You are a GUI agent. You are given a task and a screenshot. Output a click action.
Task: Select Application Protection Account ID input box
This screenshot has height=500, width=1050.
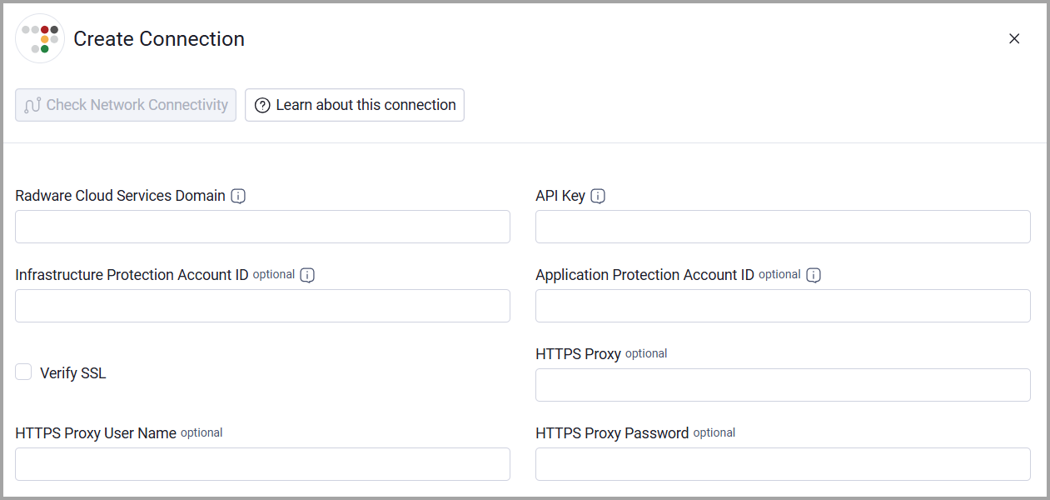(783, 306)
